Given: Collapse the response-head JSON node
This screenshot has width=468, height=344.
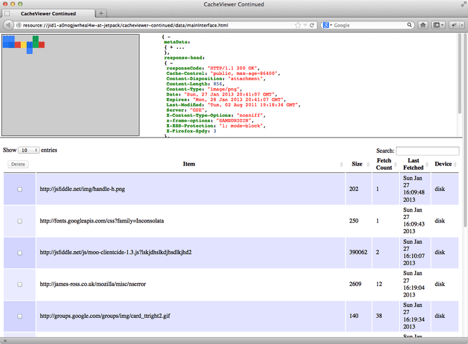Looking at the screenshot, I should 171,63.
